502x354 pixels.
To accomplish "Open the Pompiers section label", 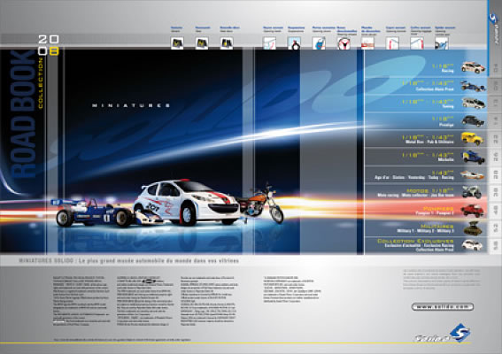I will point(435,211).
